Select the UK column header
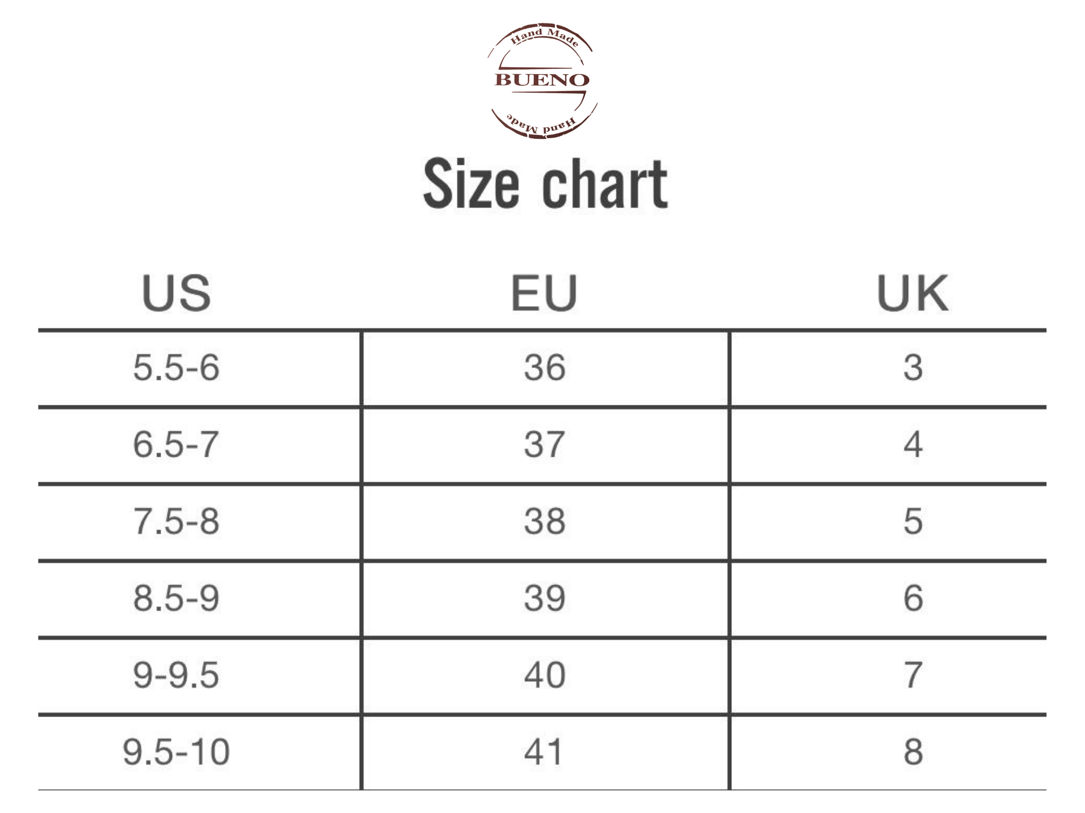This screenshot has width=1085, height=813. 912,293
